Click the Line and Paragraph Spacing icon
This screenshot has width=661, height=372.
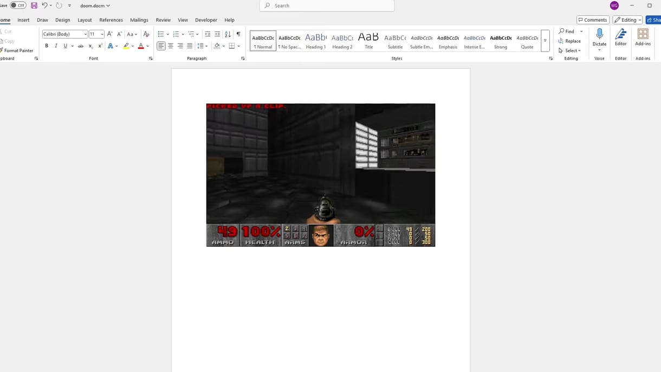[200, 46]
